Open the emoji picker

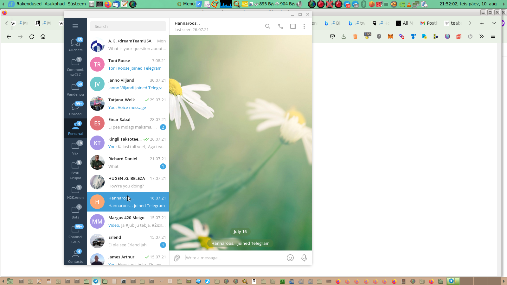tap(290, 258)
